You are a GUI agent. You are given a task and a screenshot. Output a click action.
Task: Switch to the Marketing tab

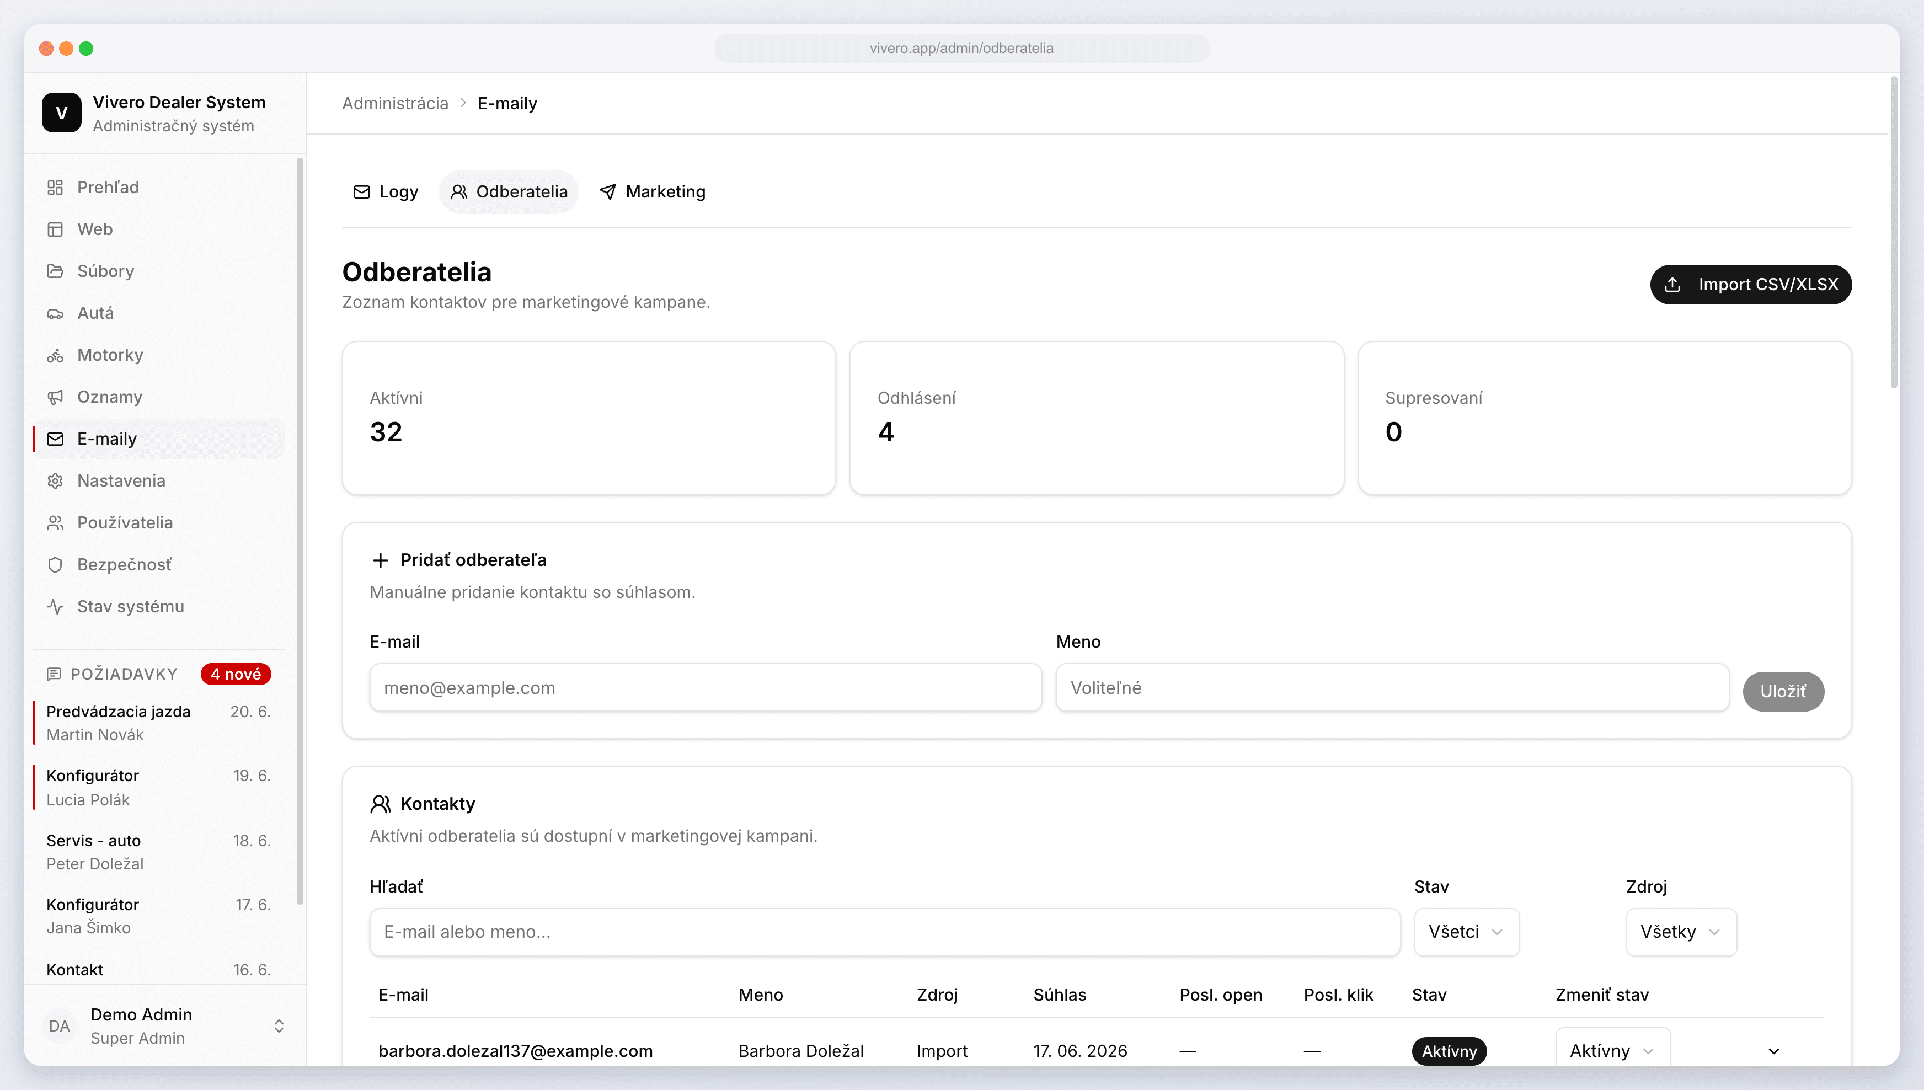click(652, 191)
